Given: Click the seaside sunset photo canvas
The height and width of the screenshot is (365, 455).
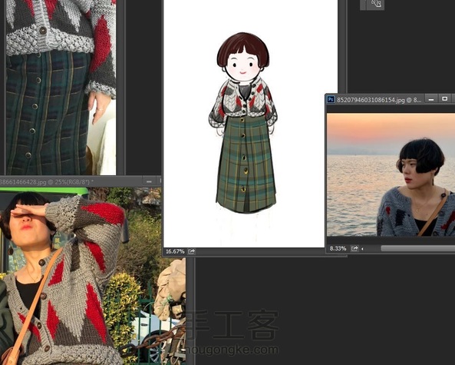Looking at the screenshot, I should pos(391,174).
